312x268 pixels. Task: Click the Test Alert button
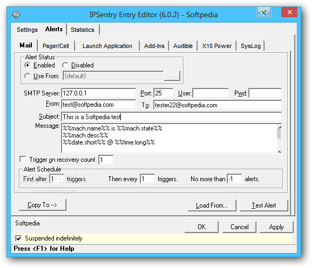click(264, 205)
